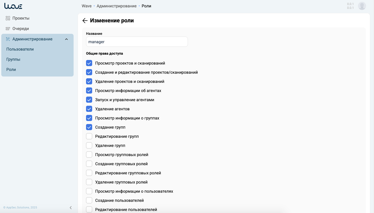Click the Администрирование tools icon
The width and height of the screenshot is (374, 213).
click(8, 39)
